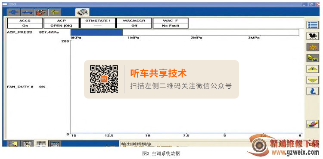Select the WAC/ACCR Off parameter cell
The image size is (323, 159).
134,23
